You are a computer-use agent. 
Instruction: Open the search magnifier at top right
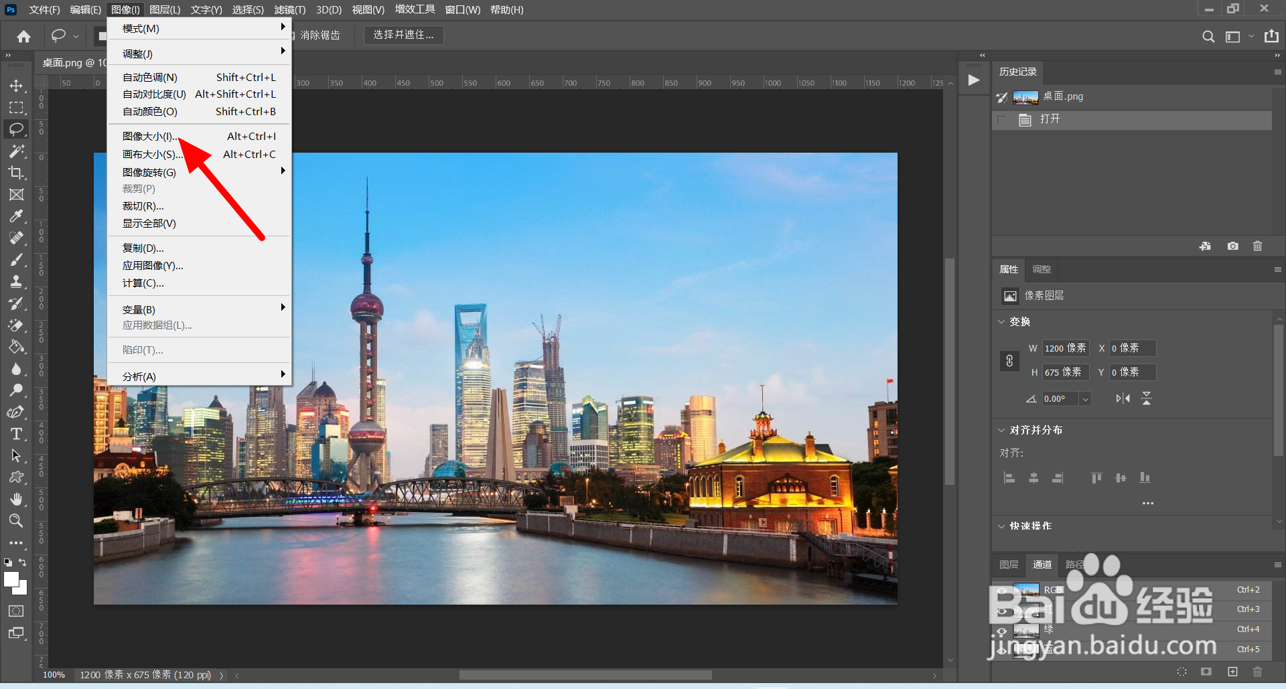(1208, 36)
